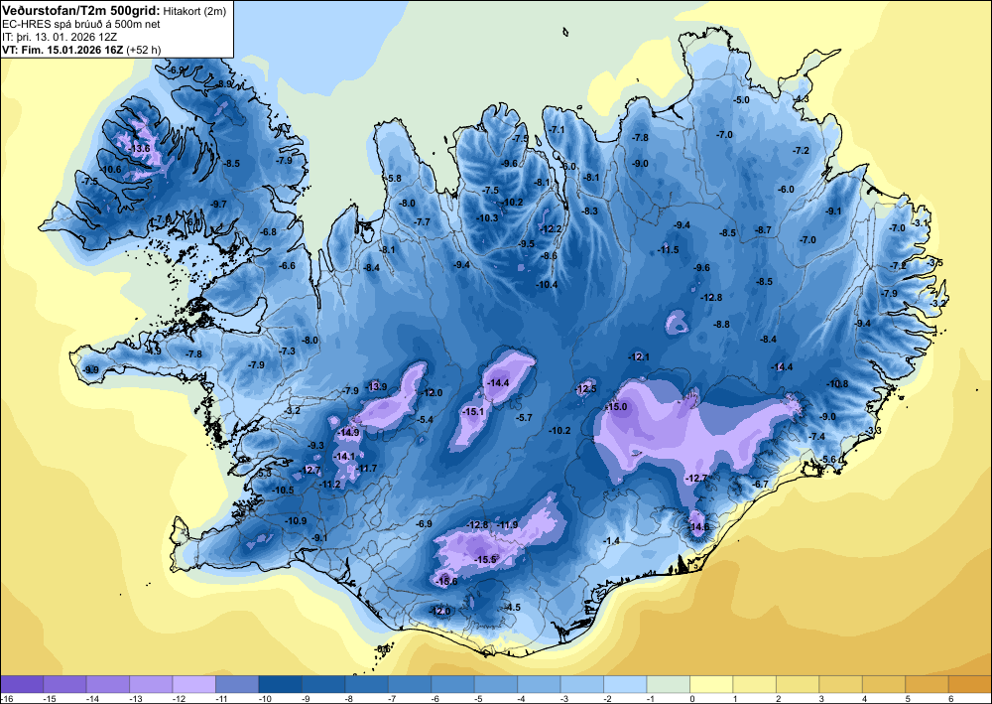This screenshot has width=992, height=704.
Task: Click the -6.6 temperature value
Action: (288, 265)
